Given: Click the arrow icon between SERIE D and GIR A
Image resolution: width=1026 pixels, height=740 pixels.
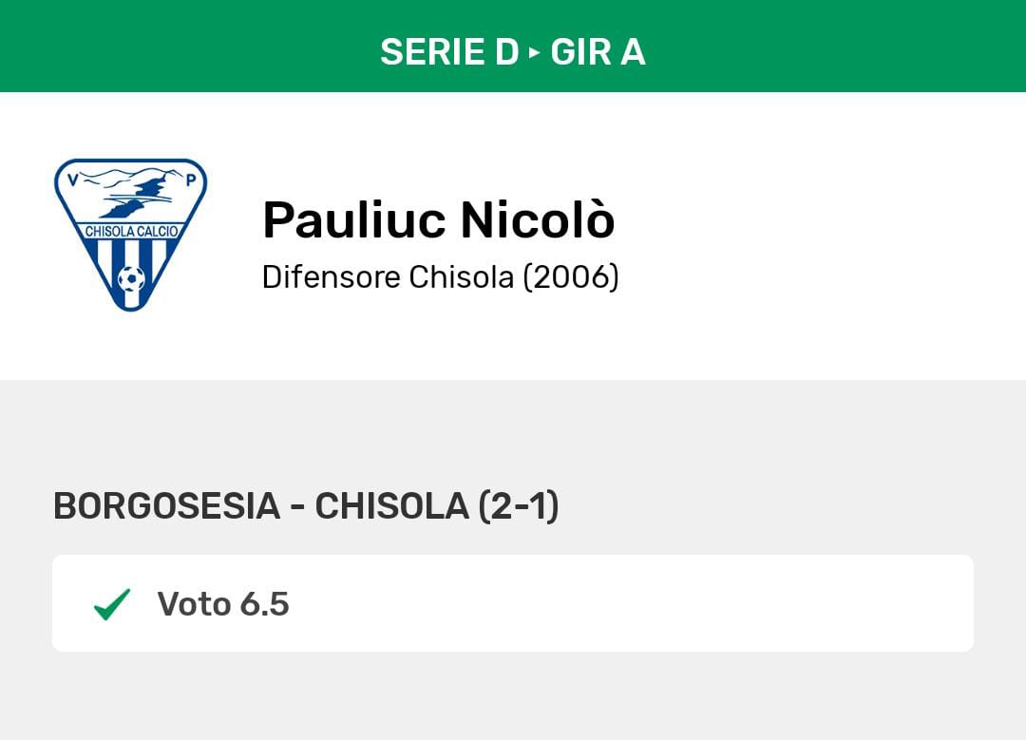Looking at the screenshot, I should (x=534, y=50).
